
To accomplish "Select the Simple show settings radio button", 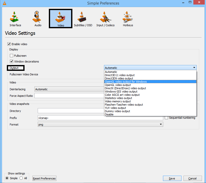I will point(7,178).
